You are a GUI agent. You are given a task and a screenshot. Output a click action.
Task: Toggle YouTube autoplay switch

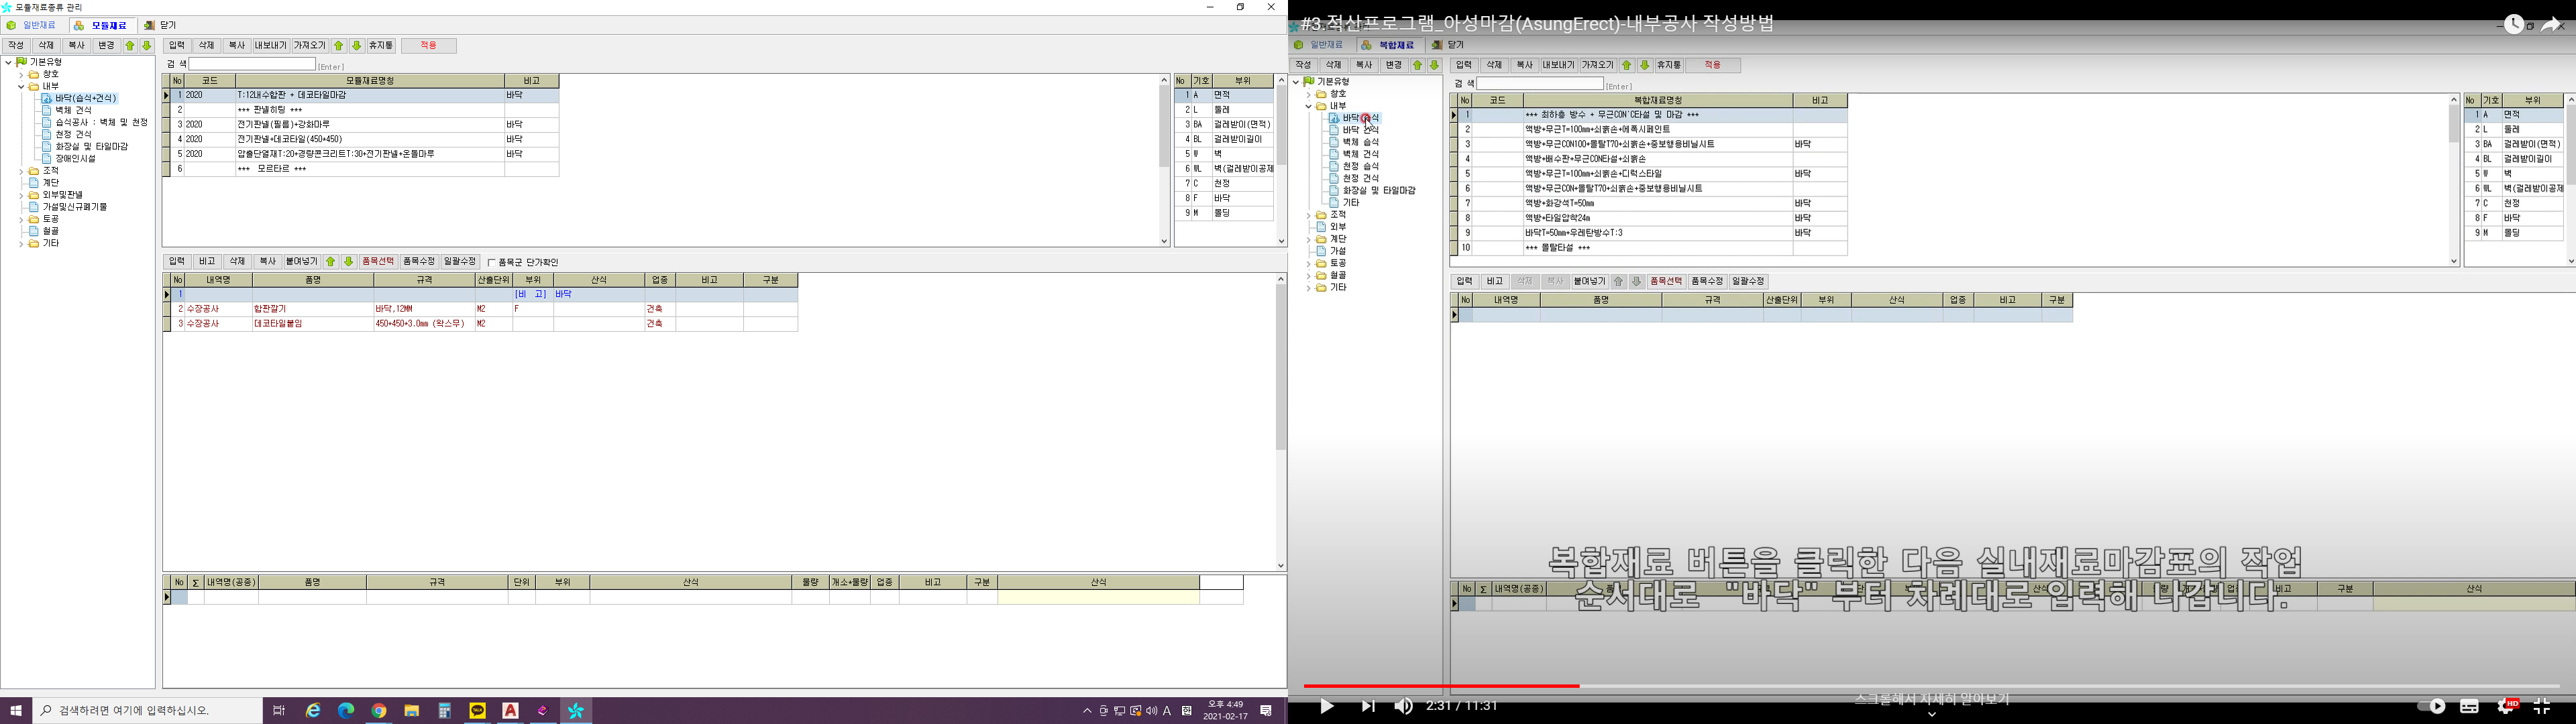[x=2431, y=706]
